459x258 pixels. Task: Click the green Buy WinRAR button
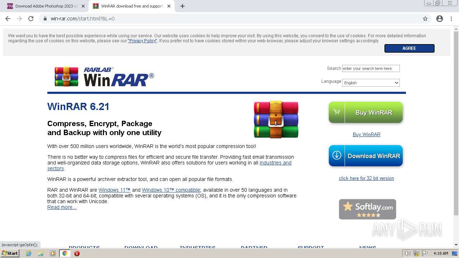(366, 113)
